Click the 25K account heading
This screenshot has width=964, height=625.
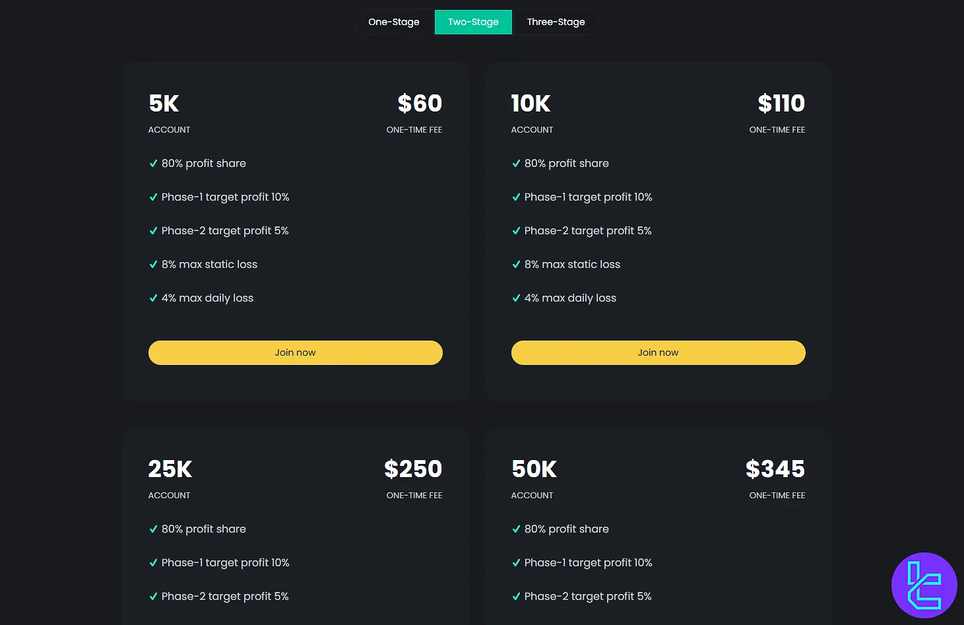(x=170, y=469)
